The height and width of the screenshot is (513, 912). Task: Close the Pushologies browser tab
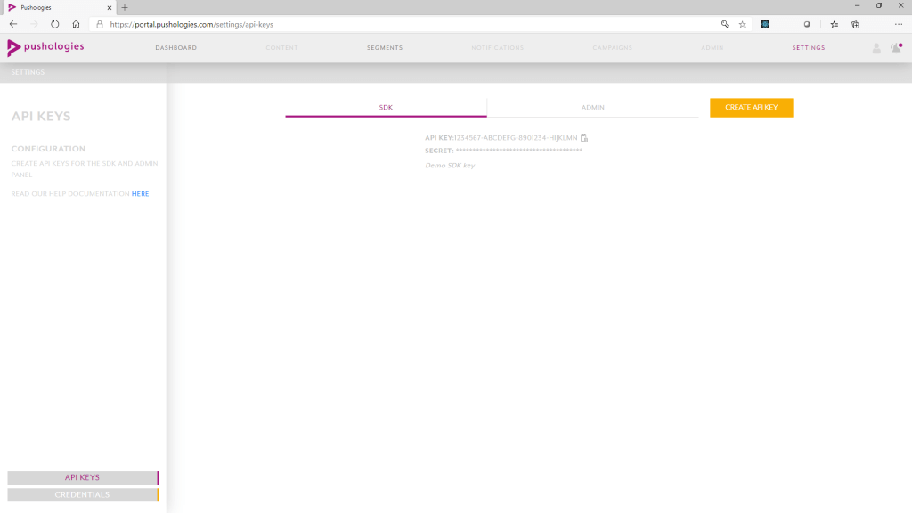click(110, 7)
